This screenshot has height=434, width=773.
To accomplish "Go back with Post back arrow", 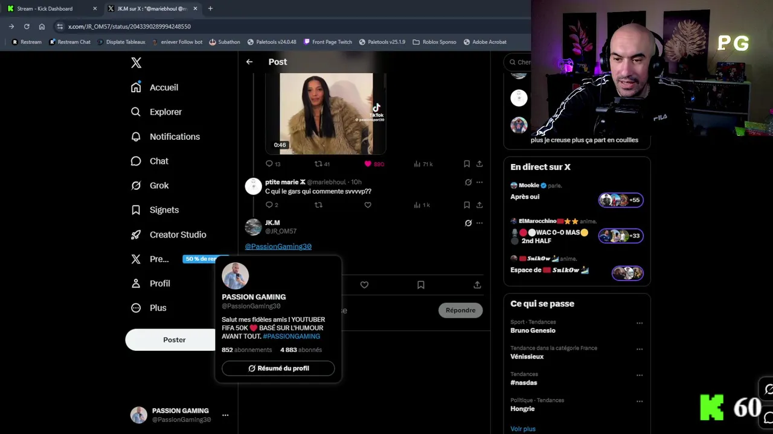I will pyautogui.click(x=249, y=61).
